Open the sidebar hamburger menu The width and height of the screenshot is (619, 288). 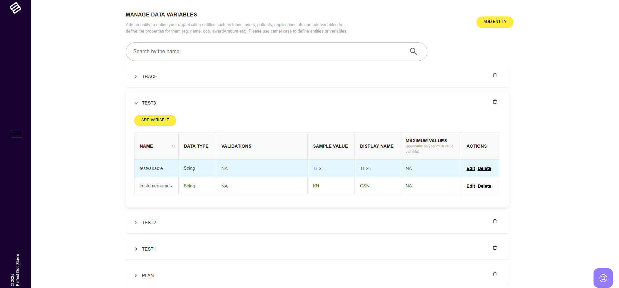tap(15, 134)
